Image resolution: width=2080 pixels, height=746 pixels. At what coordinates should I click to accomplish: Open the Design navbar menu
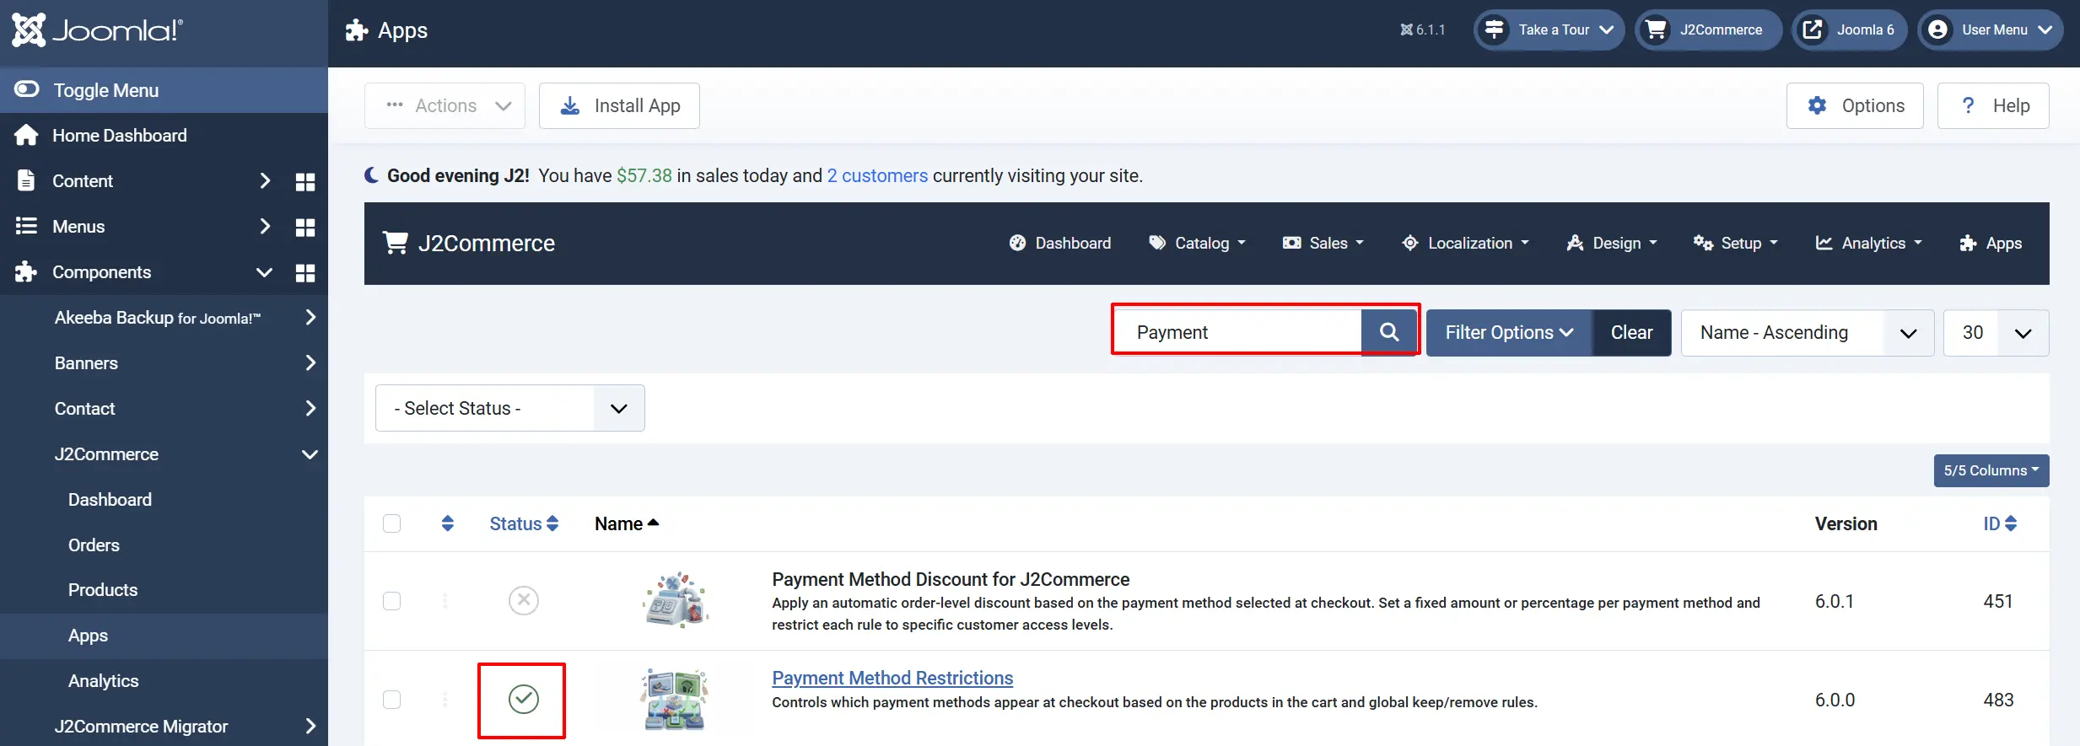(1611, 243)
